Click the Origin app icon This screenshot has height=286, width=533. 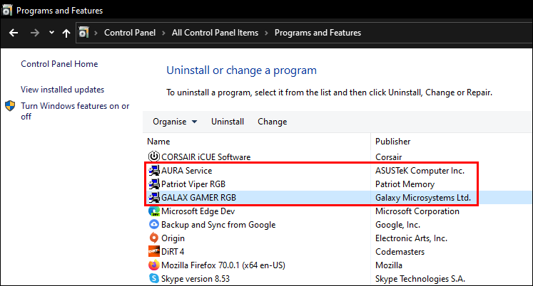tap(154, 238)
